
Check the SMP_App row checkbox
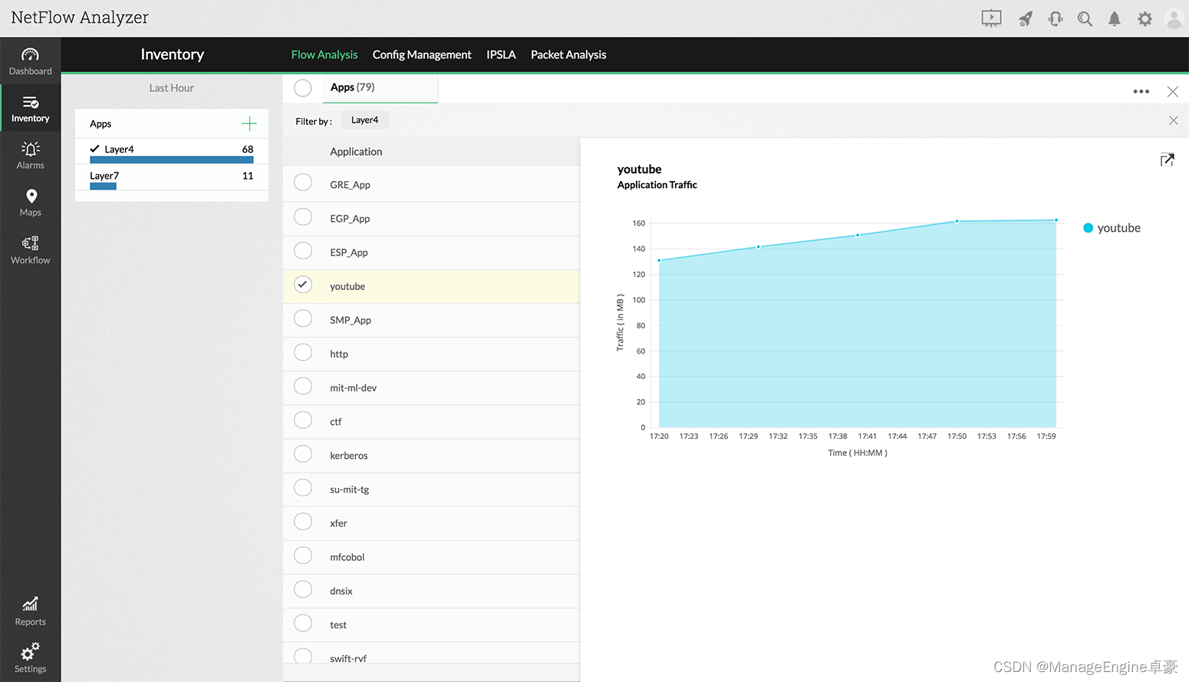[303, 318]
